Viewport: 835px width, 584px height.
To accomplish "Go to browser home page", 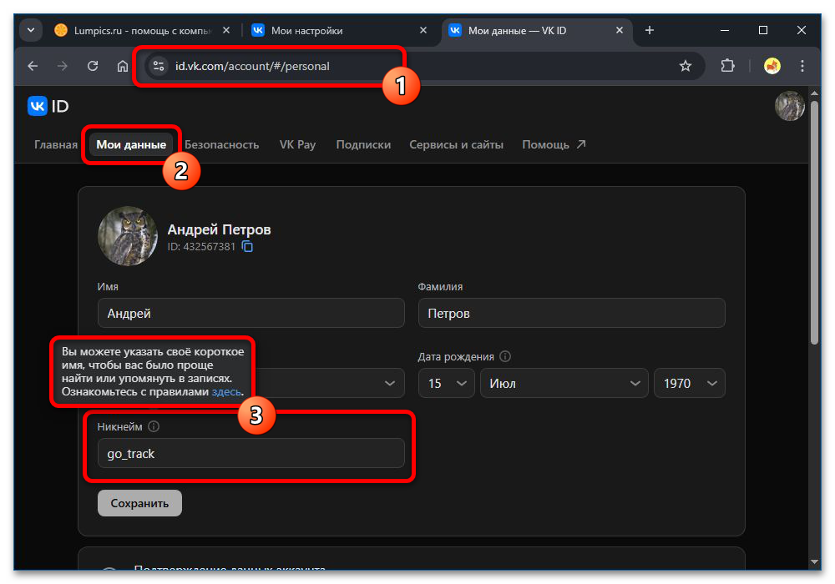I will click(x=122, y=66).
